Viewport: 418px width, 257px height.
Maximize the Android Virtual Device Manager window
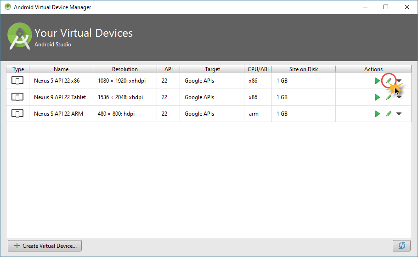tap(386, 7)
